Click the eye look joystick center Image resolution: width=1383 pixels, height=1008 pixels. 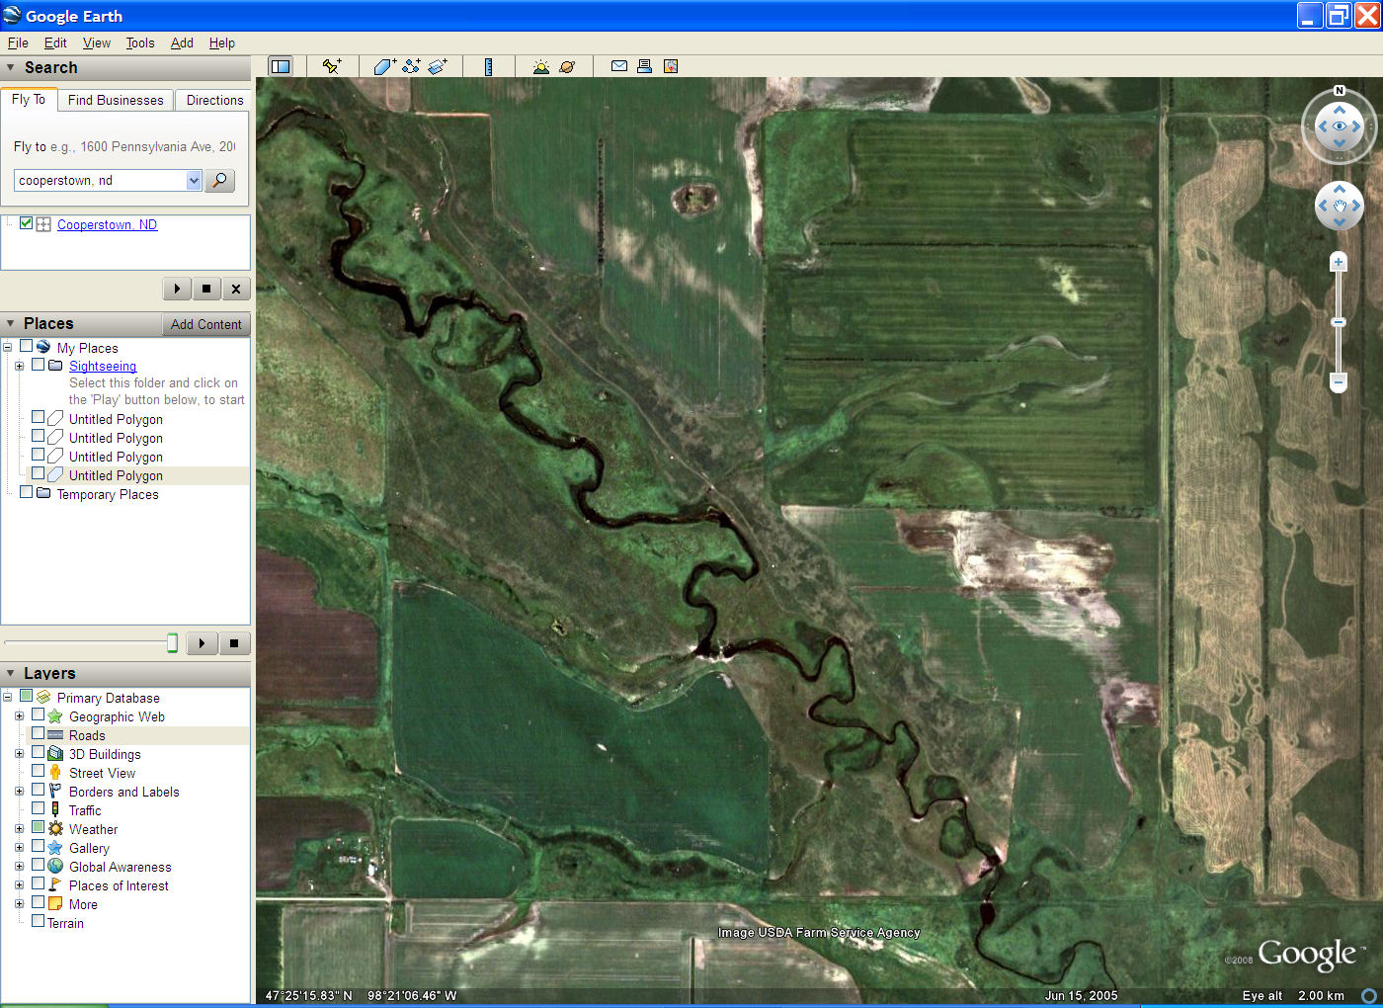(x=1340, y=126)
